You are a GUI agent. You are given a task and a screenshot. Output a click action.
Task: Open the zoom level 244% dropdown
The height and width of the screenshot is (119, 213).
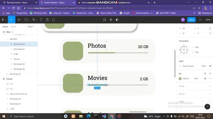209,20
